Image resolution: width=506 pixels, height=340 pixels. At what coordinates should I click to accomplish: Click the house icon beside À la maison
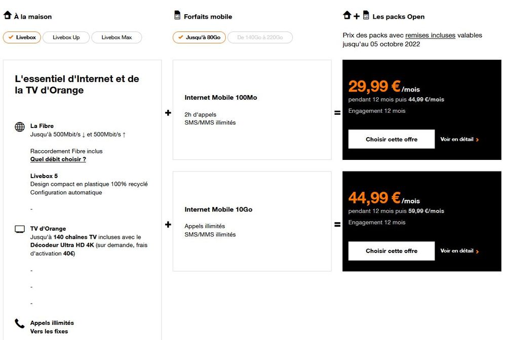pyautogui.click(x=8, y=16)
